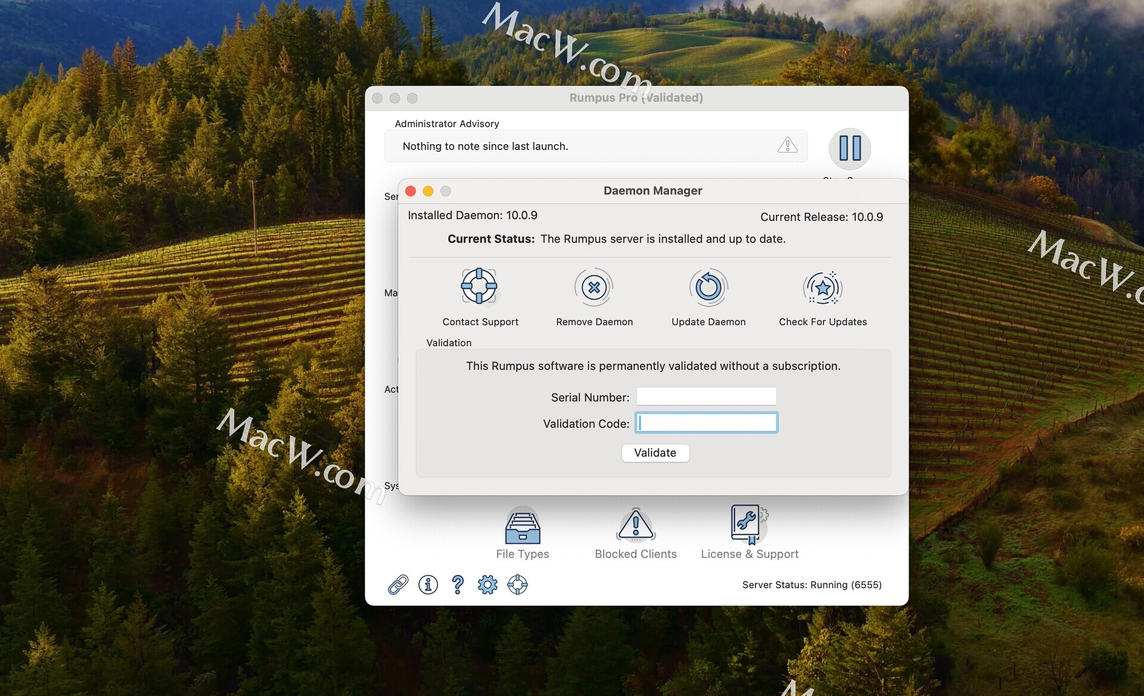The image size is (1144, 696).
Task: Click the Daemon Manager title bar
Action: (653, 191)
